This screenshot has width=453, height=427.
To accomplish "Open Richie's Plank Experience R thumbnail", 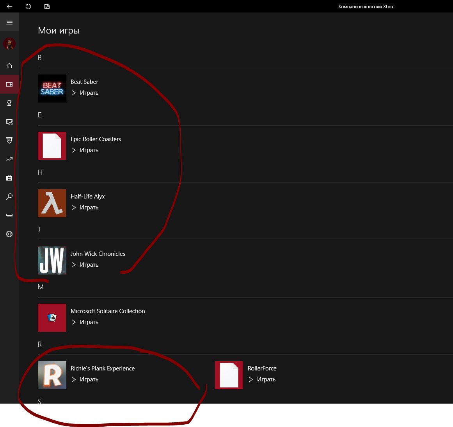I will click(52, 375).
